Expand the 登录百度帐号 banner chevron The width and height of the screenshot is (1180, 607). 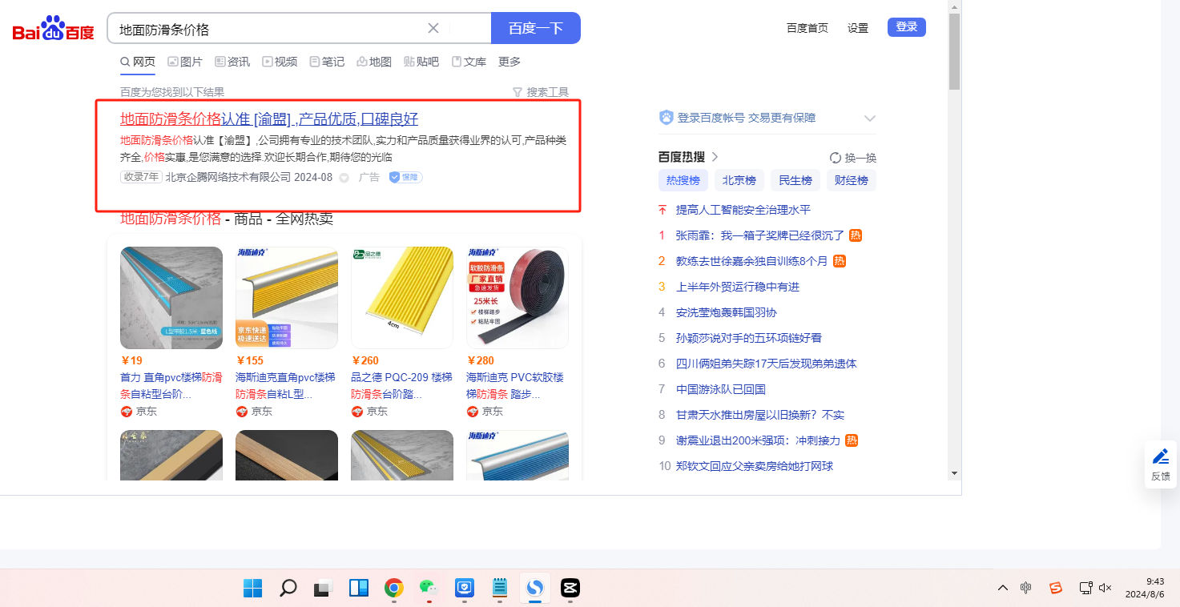(870, 119)
